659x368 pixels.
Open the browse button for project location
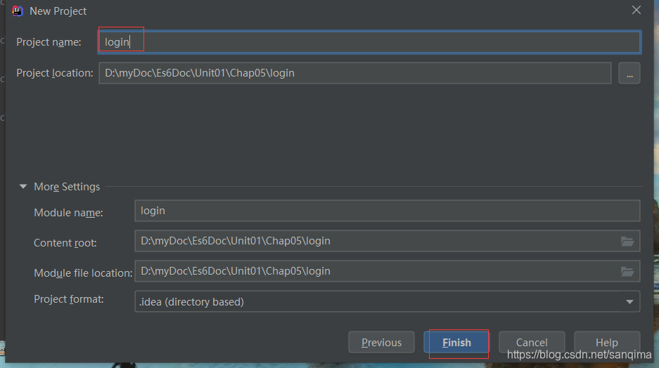tap(629, 74)
